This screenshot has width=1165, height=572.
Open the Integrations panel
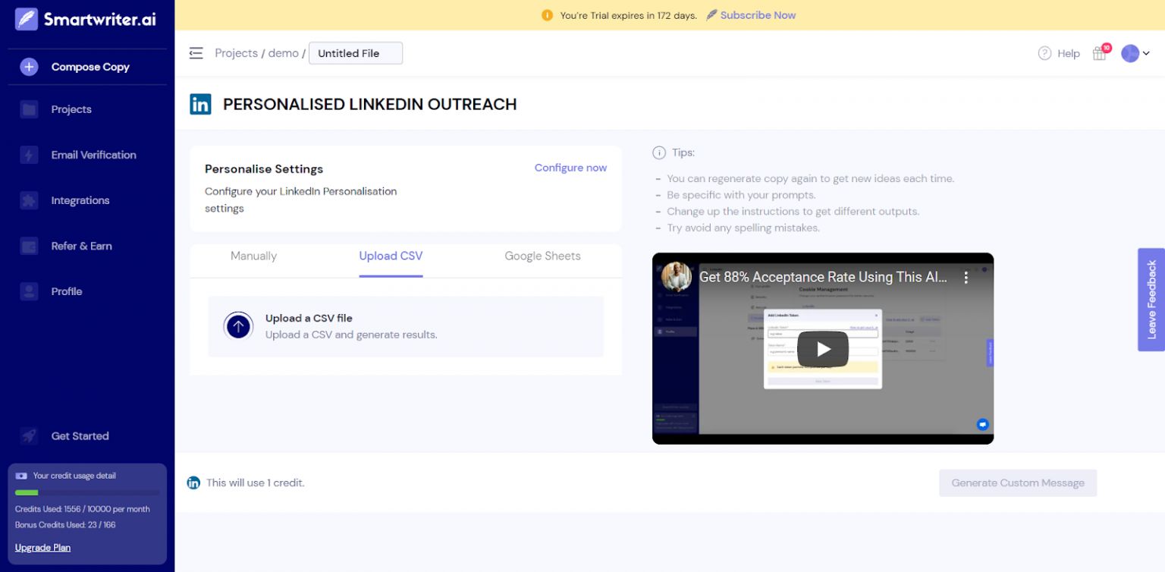tap(80, 200)
